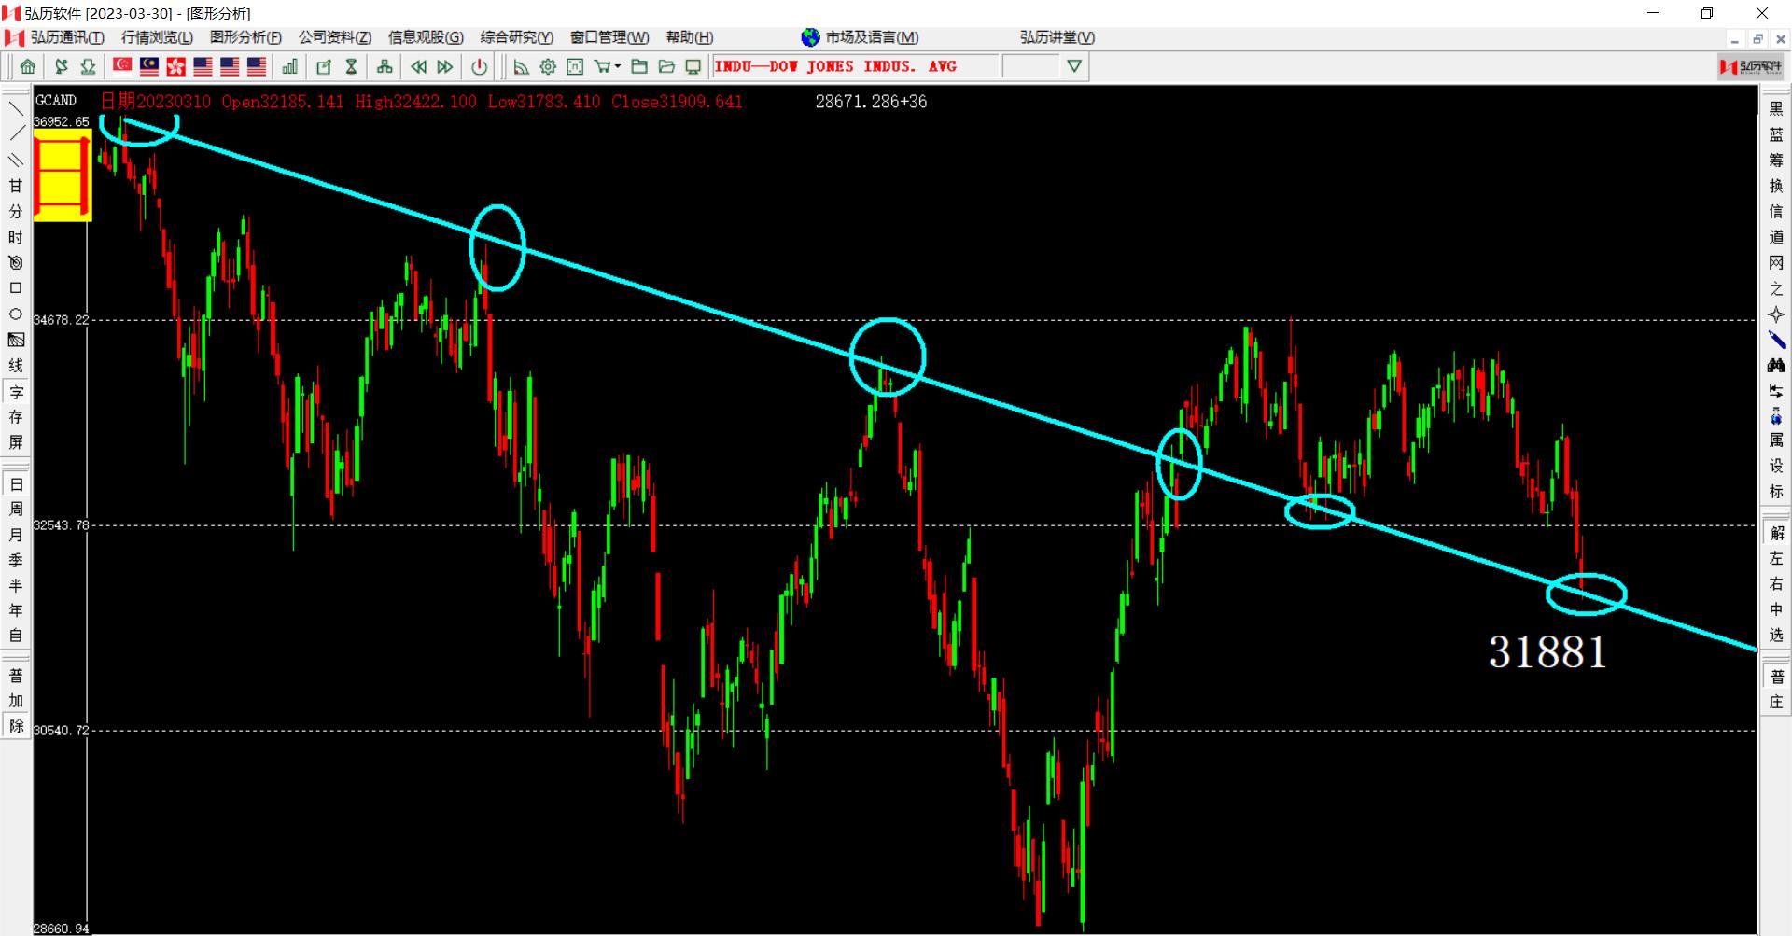
Task: Click the 存 save button in left sidebar
Action: pyautogui.click(x=16, y=417)
